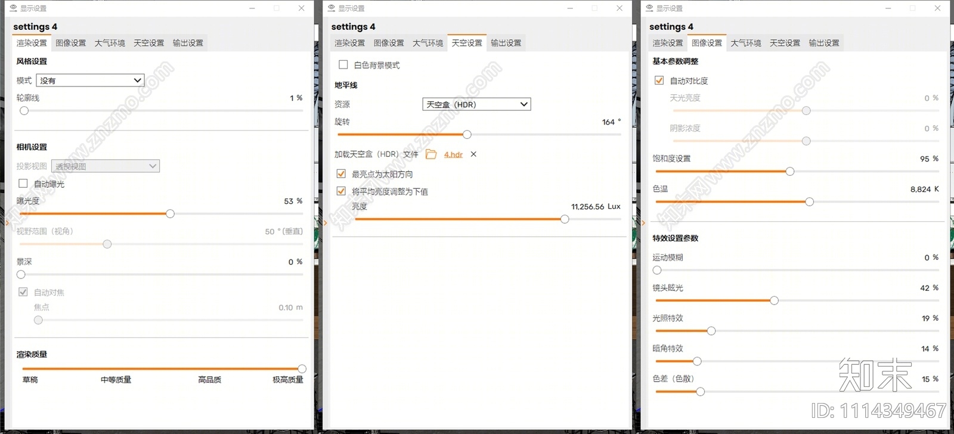Select 大气环境 tab in left window

(110, 43)
